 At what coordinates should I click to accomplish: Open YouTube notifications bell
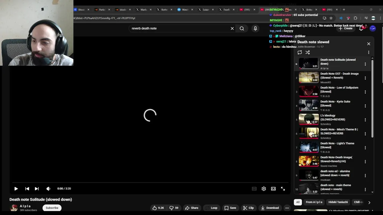[361, 28]
